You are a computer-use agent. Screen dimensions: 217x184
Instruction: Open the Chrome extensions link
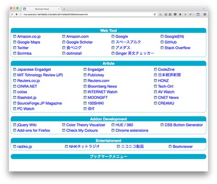132,130
